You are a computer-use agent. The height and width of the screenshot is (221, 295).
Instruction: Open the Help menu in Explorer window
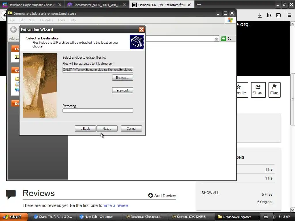pyautogui.click(x=72, y=20)
